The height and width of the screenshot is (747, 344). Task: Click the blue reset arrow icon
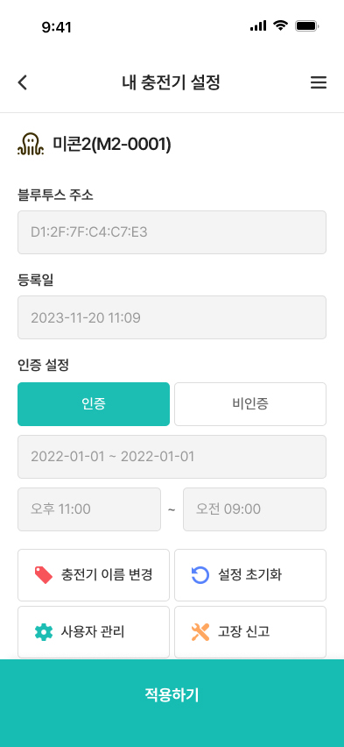coord(200,575)
